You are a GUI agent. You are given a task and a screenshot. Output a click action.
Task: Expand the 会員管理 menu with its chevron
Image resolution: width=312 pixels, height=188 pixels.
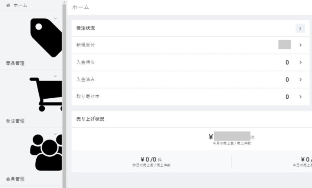55,134
